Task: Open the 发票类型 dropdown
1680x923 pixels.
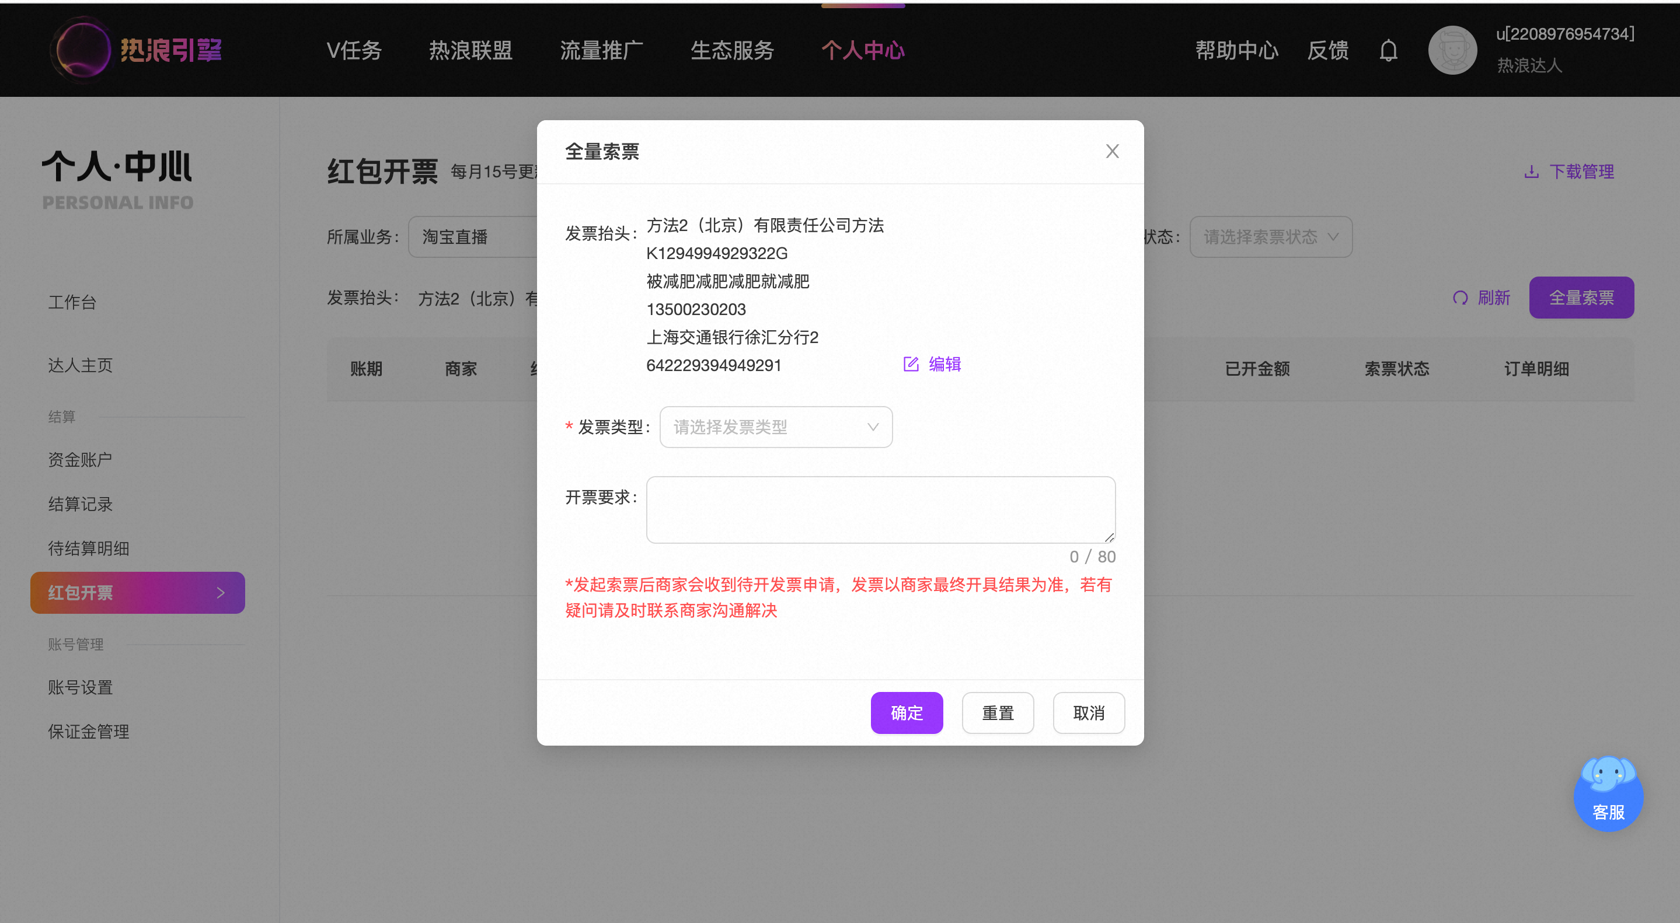Action: coord(775,427)
